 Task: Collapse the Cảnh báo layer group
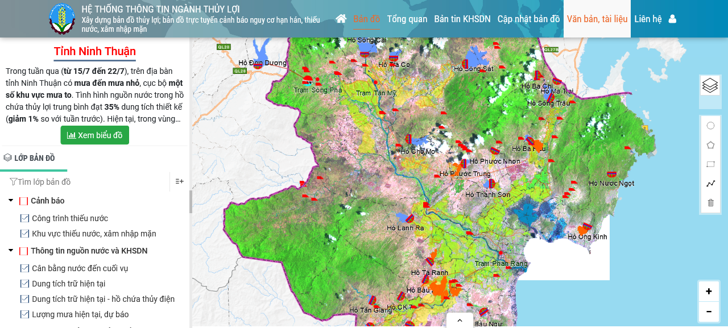pos(11,201)
